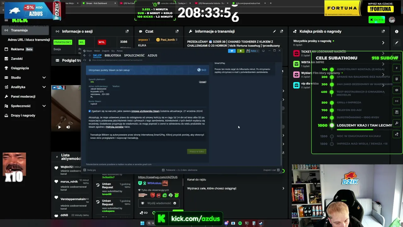Click the Steam address bar URL

click(x=117, y=60)
